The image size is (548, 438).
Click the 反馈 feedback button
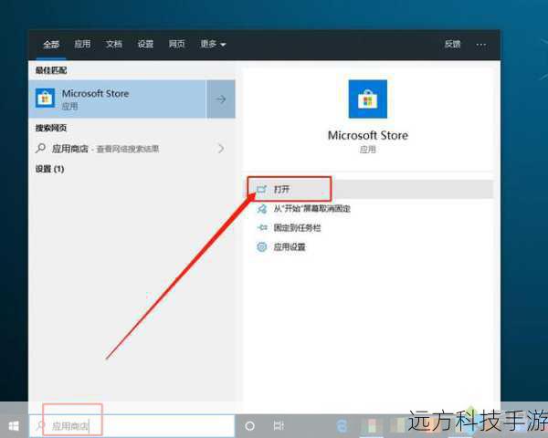[x=453, y=44]
